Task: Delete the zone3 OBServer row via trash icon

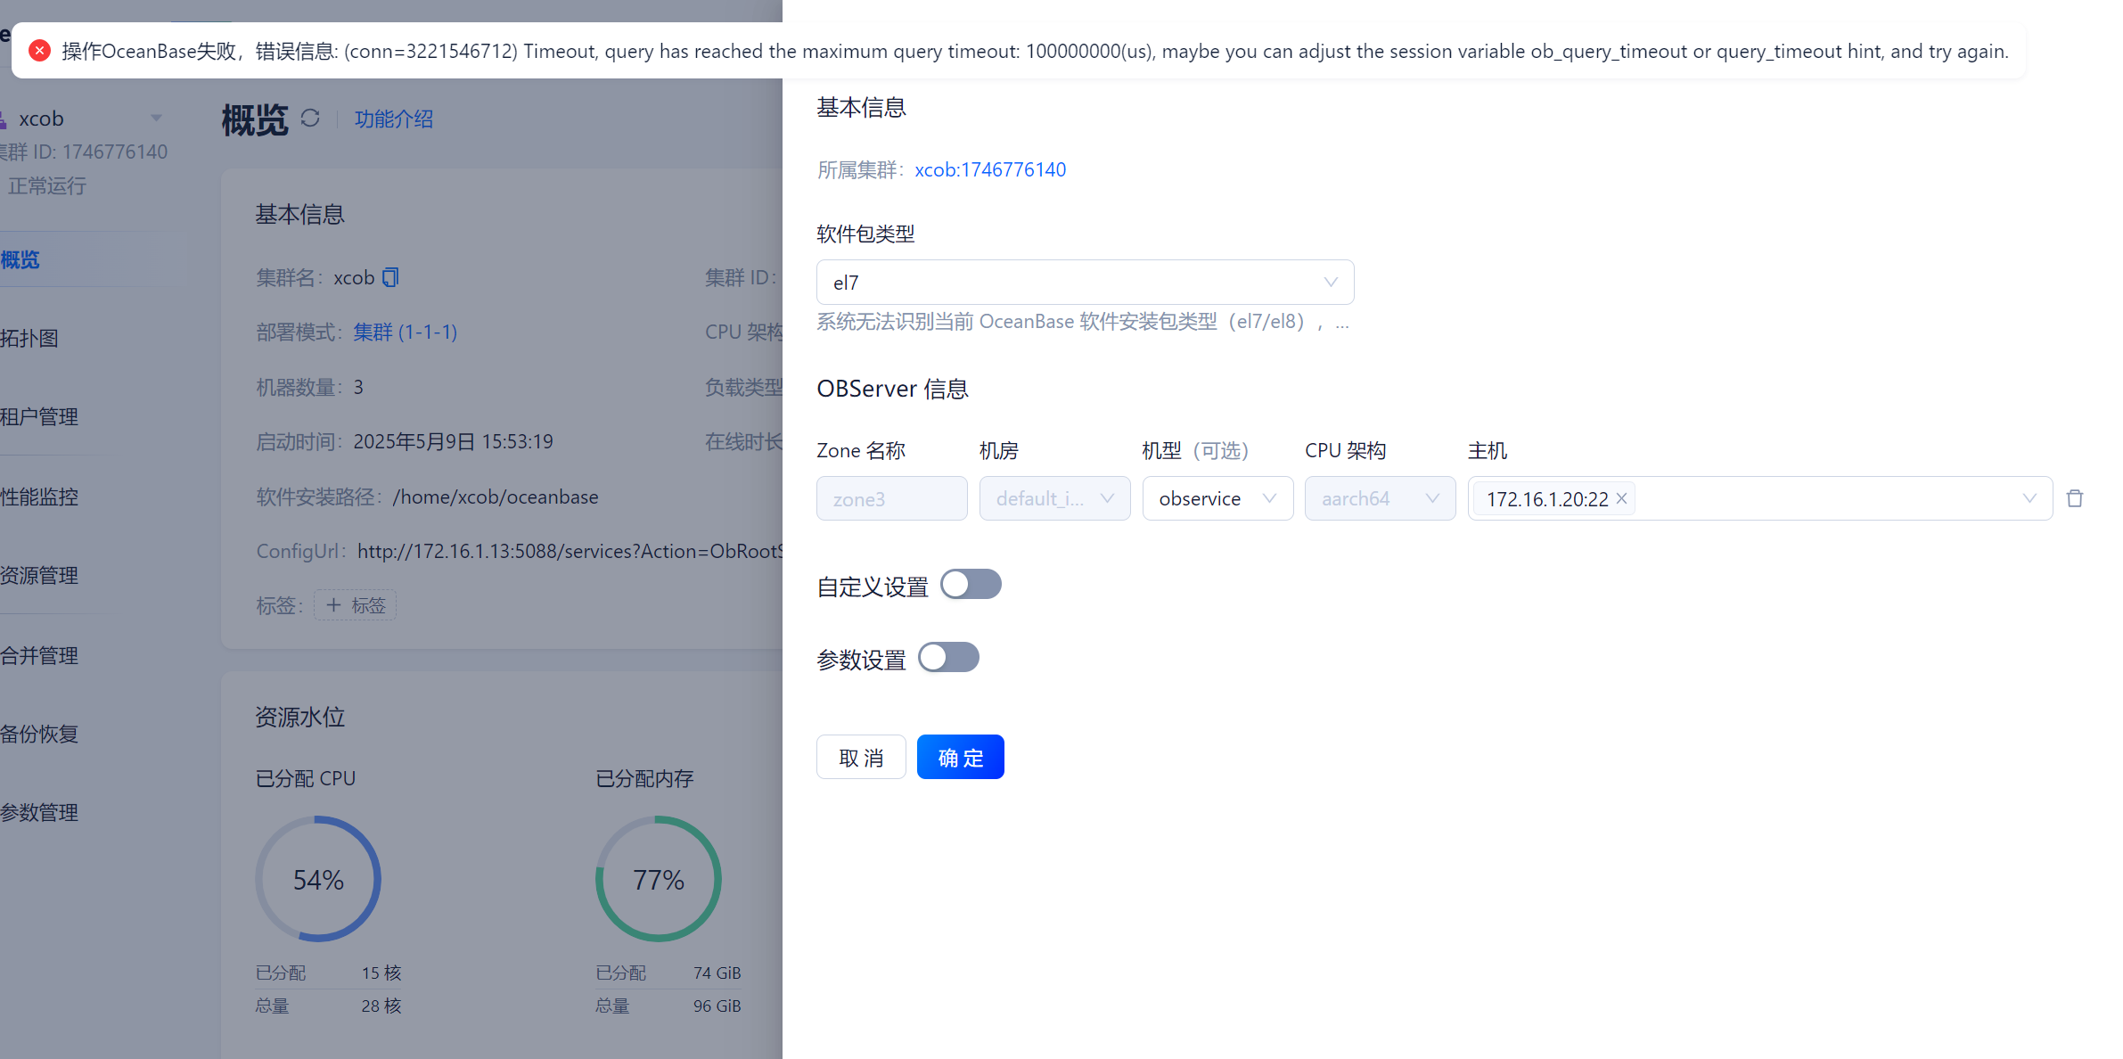Action: pyautogui.click(x=2075, y=498)
